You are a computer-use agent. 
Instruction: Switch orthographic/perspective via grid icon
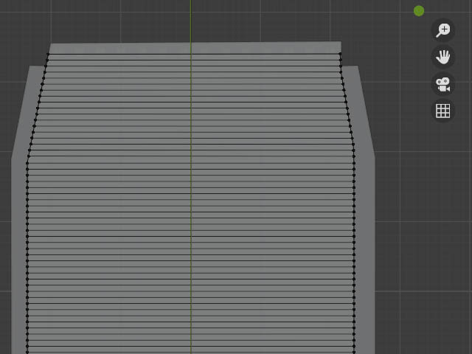point(442,111)
